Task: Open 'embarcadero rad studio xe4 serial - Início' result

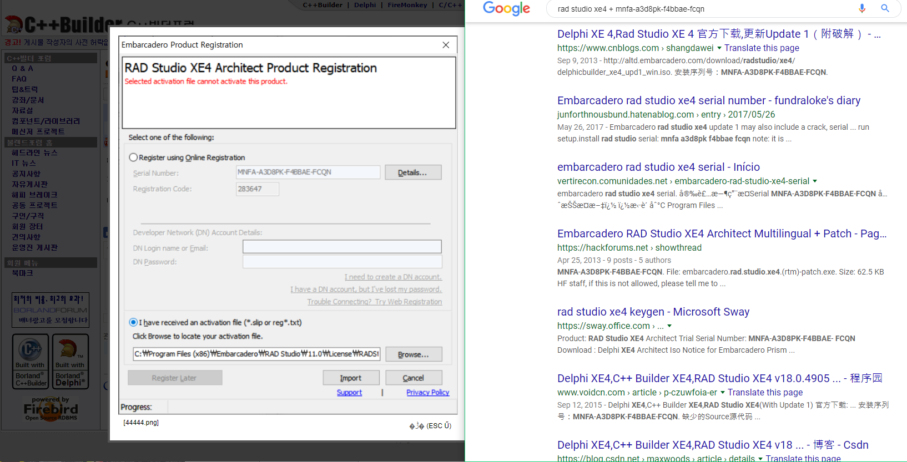Action: [658, 167]
